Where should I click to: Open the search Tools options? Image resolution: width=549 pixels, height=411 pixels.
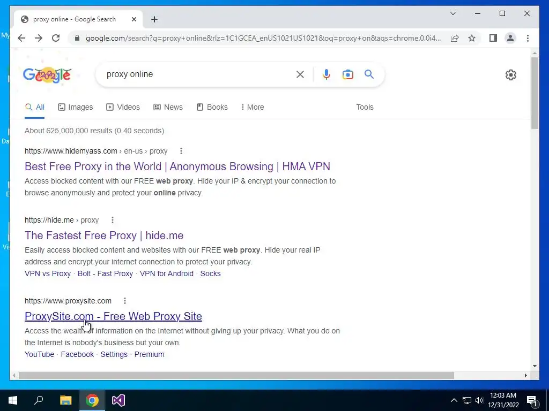point(365,107)
